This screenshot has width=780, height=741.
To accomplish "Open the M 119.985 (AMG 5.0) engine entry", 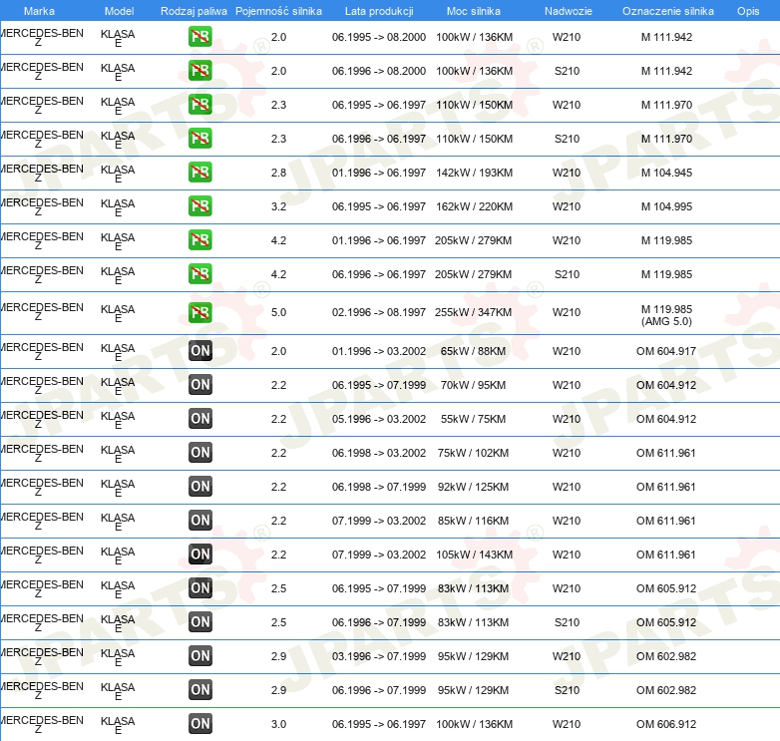I will (x=667, y=314).
